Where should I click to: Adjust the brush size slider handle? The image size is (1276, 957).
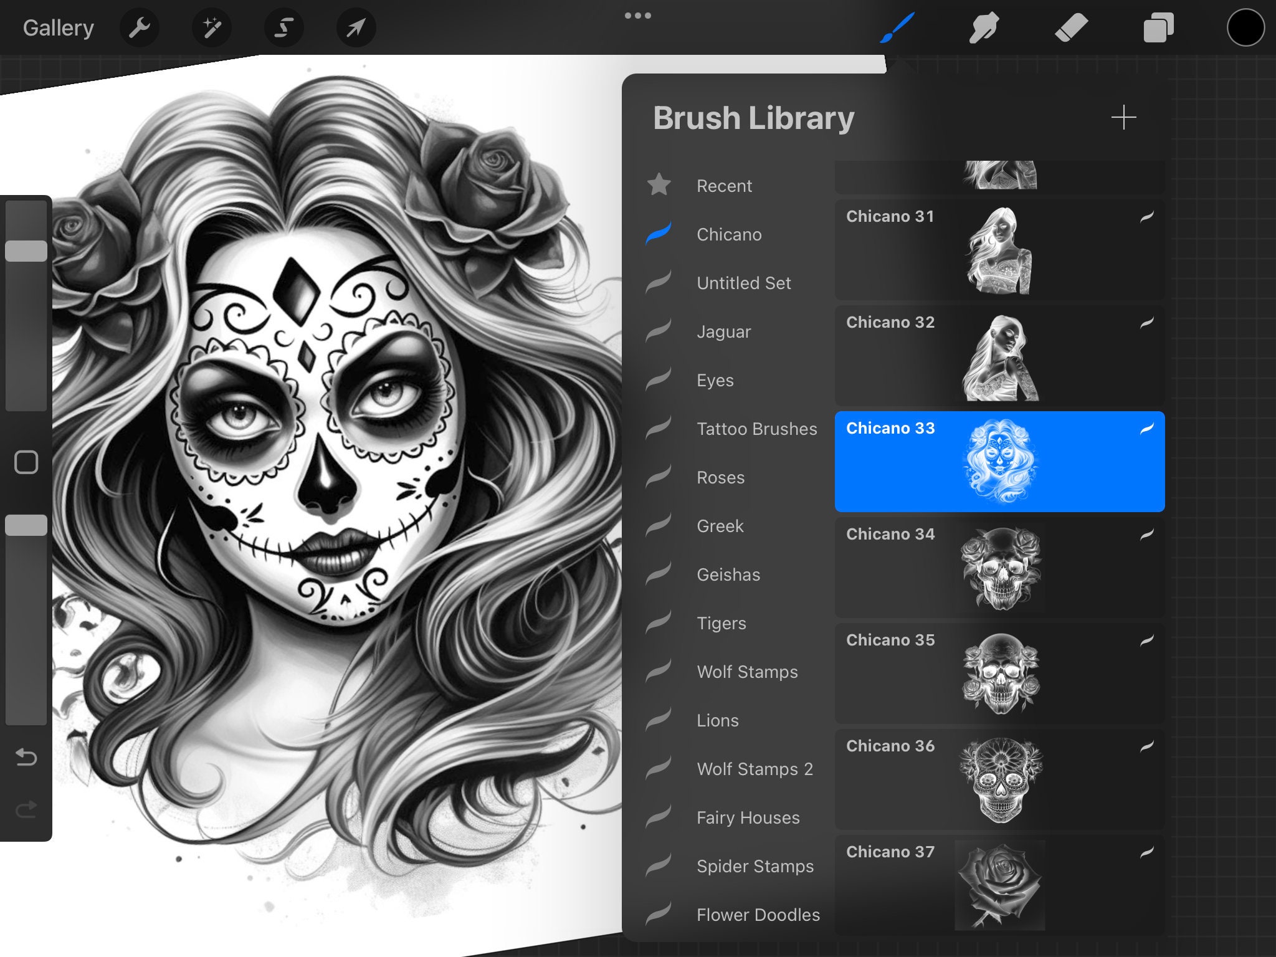click(26, 251)
